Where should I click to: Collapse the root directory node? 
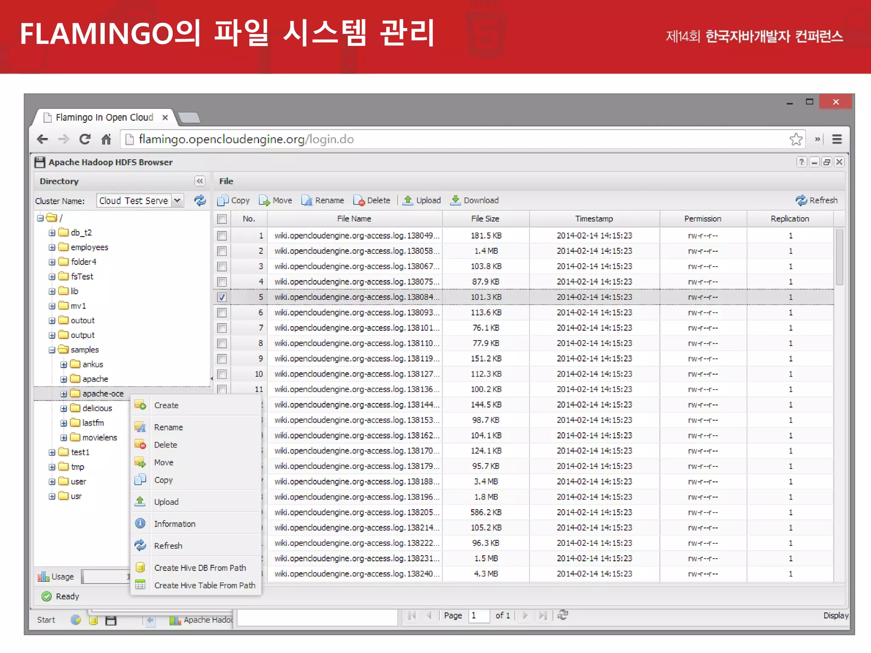pos(40,218)
